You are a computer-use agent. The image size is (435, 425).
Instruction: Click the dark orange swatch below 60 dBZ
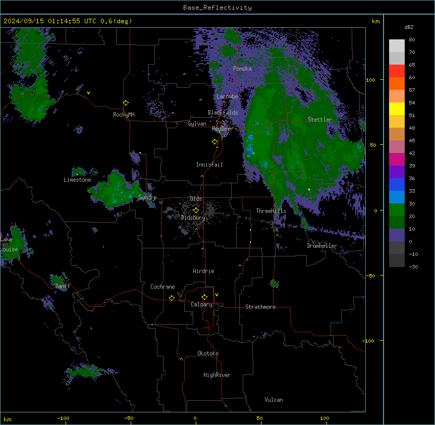[397, 83]
